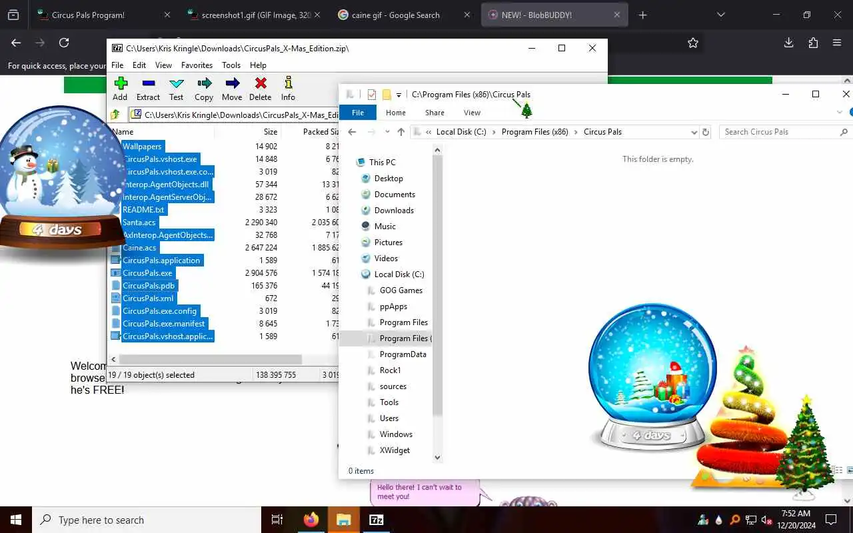Open the File menu in 7-Zip
Image resolution: width=853 pixels, height=533 pixels.
click(117, 65)
